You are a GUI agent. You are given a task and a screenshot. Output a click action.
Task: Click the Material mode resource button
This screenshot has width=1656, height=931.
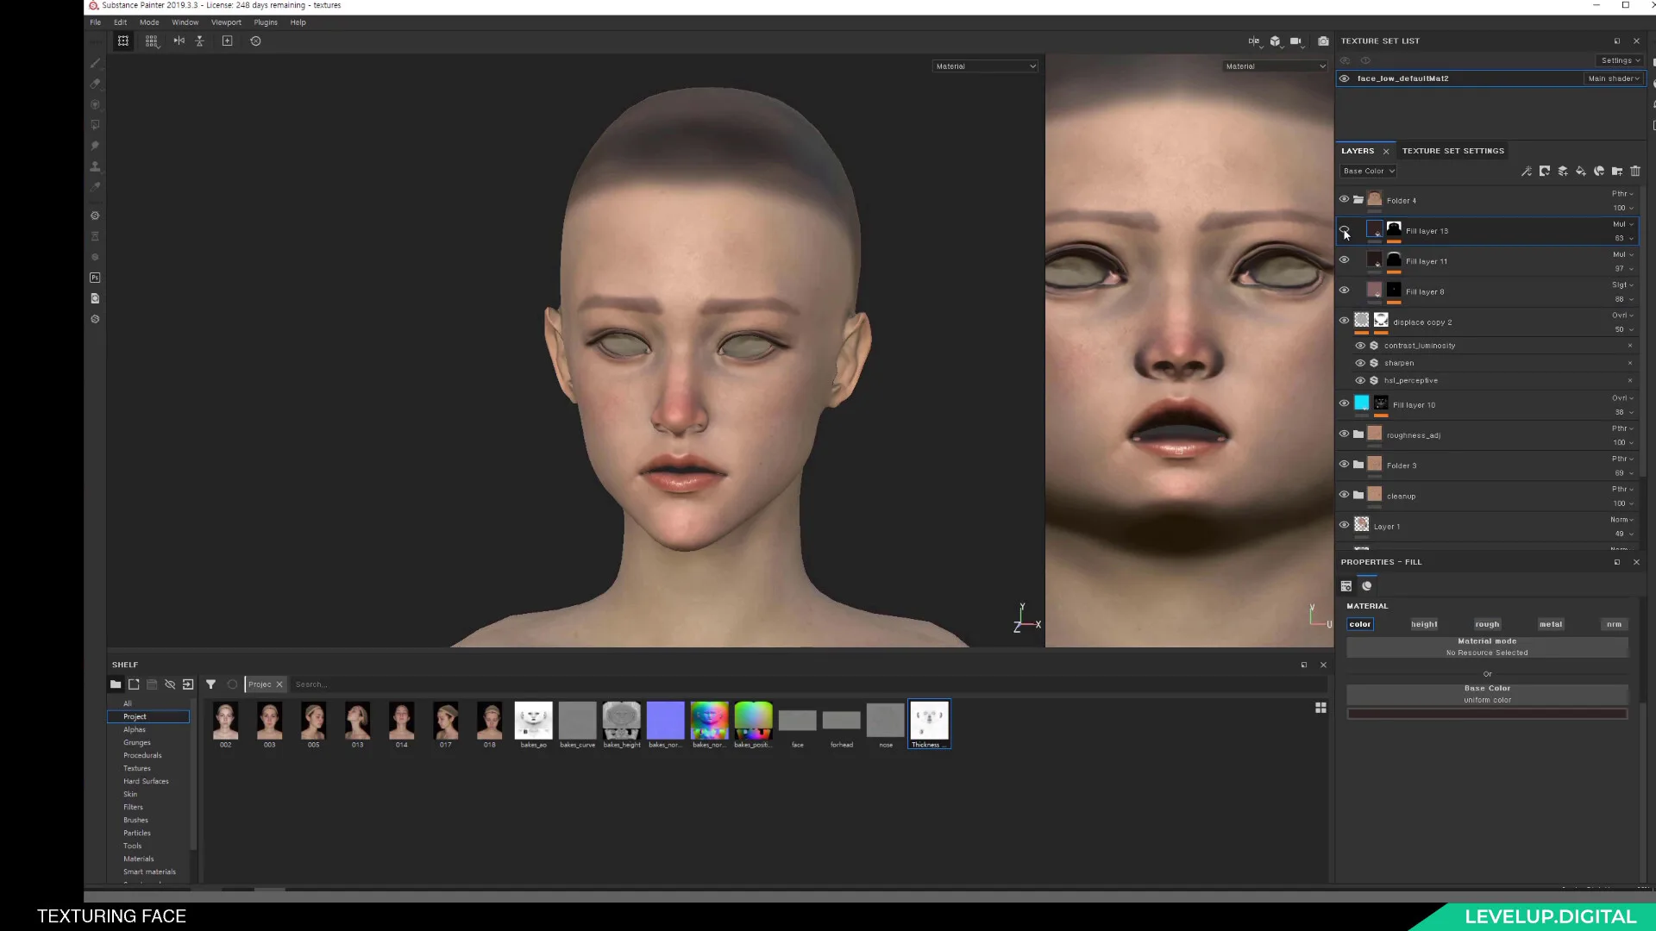(1487, 647)
